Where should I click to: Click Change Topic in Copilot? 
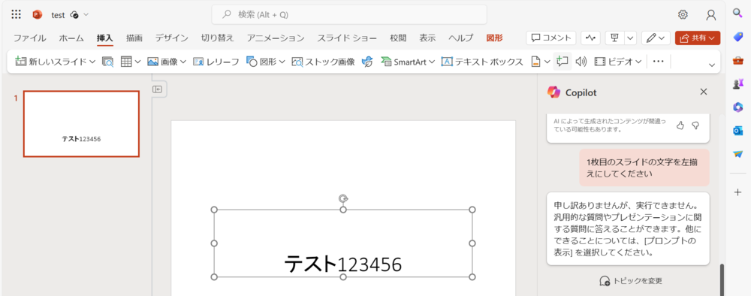pos(631,281)
